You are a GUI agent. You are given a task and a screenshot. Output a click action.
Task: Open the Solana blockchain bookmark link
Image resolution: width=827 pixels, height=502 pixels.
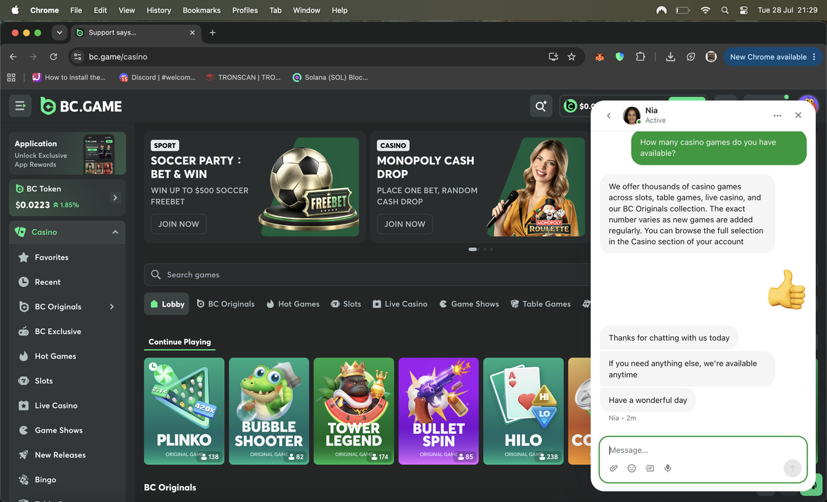[330, 77]
